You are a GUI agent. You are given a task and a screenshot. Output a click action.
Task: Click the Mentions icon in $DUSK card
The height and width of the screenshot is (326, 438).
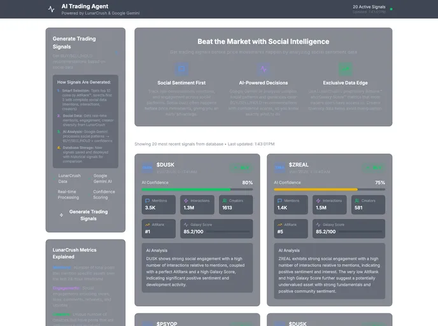click(x=147, y=201)
